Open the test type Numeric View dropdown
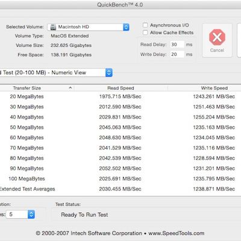This screenshot has height=241, width=241. pos(56,72)
